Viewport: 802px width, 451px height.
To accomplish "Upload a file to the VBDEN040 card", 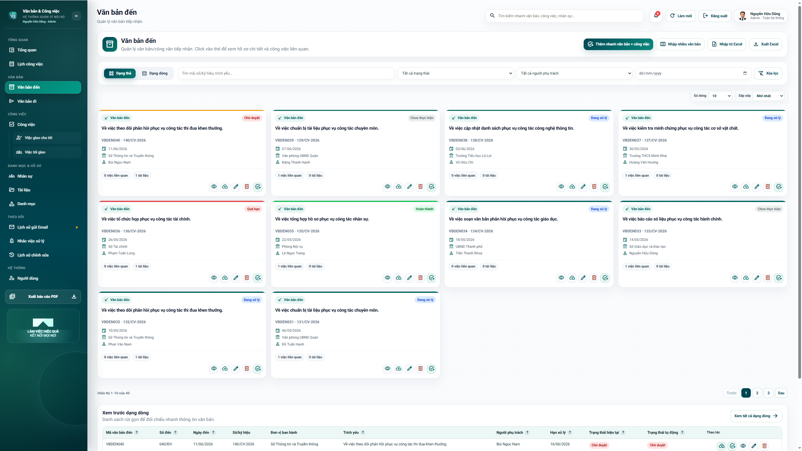I will 225,187.
